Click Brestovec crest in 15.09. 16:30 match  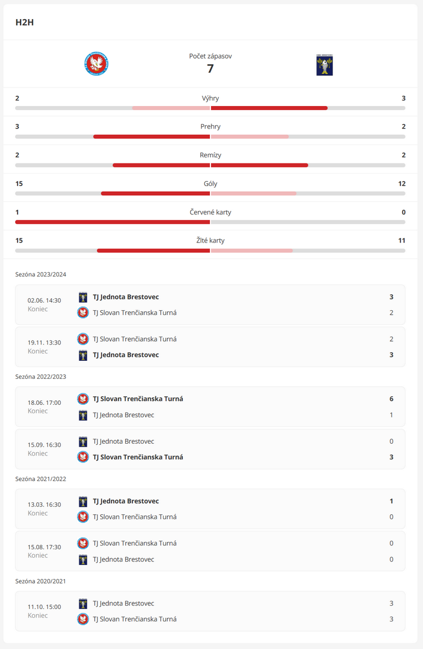(x=83, y=442)
